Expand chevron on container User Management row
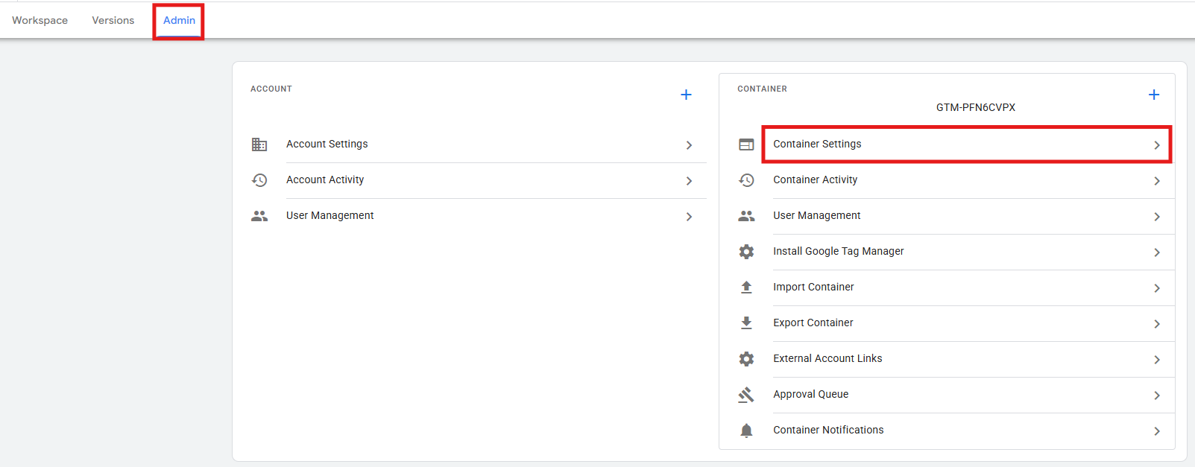This screenshot has height=467, width=1195. click(x=1157, y=217)
